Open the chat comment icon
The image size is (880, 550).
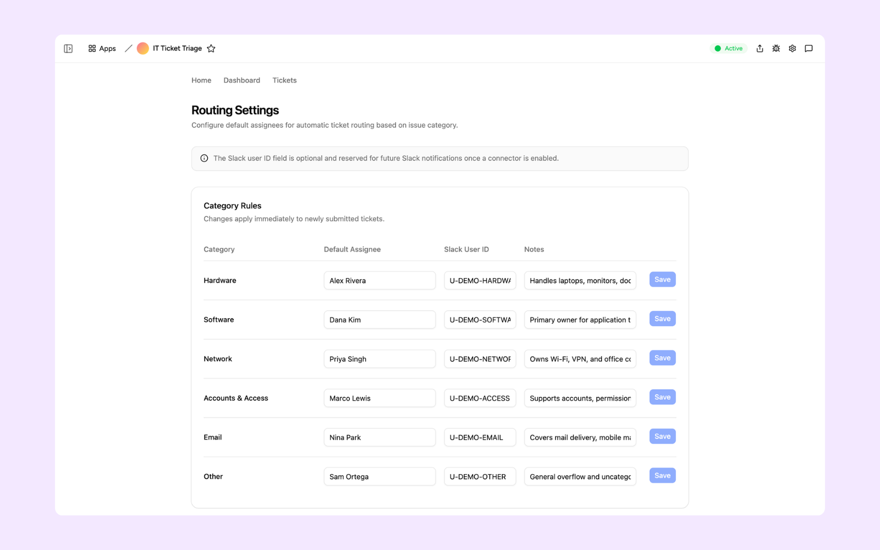click(x=809, y=48)
